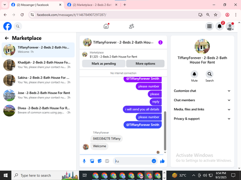
Task: Click the 'reply' message bubble
Action: coord(156,102)
